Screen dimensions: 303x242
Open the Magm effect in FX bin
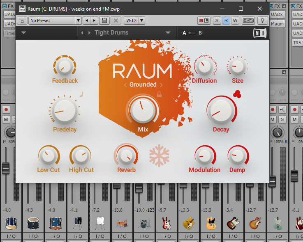pos(277,24)
